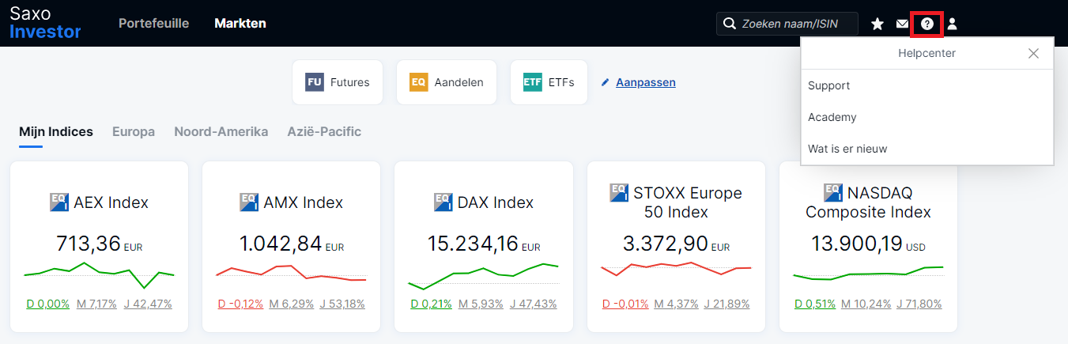This screenshot has height=344, width=1068.
Task: Select AMX monthly change M 6,29%
Action: 291,304
